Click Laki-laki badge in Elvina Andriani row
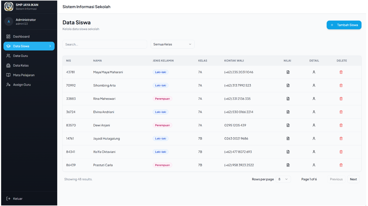Image resolution: width=368 pixels, height=206 pixels. [x=161, y=112]
